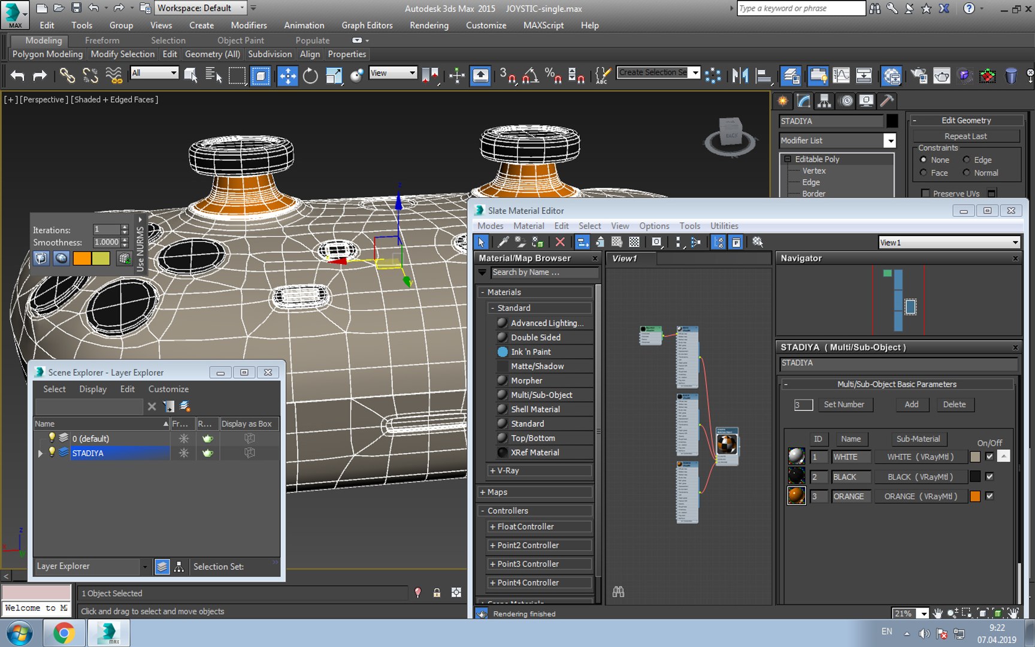Viewport: 1035px width, 647px height.
Task: Click the orange color swatch for ORANGE material
Action: point(975,496)
